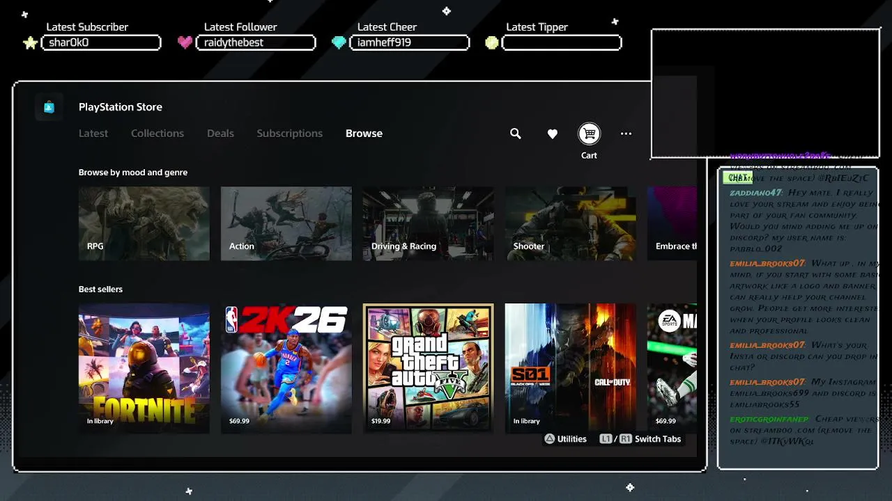Click the Latest Subscriber star icon
Image resolution: width=892 pixels, height=501 pixels.
30,42
